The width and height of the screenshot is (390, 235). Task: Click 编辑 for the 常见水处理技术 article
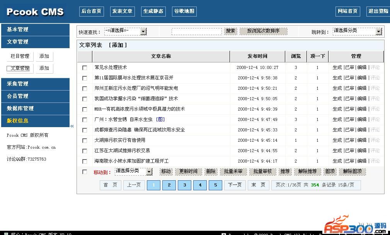pos(362,67)
